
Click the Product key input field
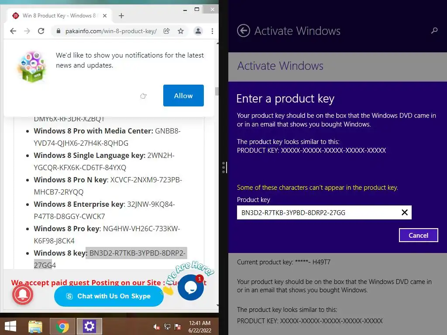324,212
